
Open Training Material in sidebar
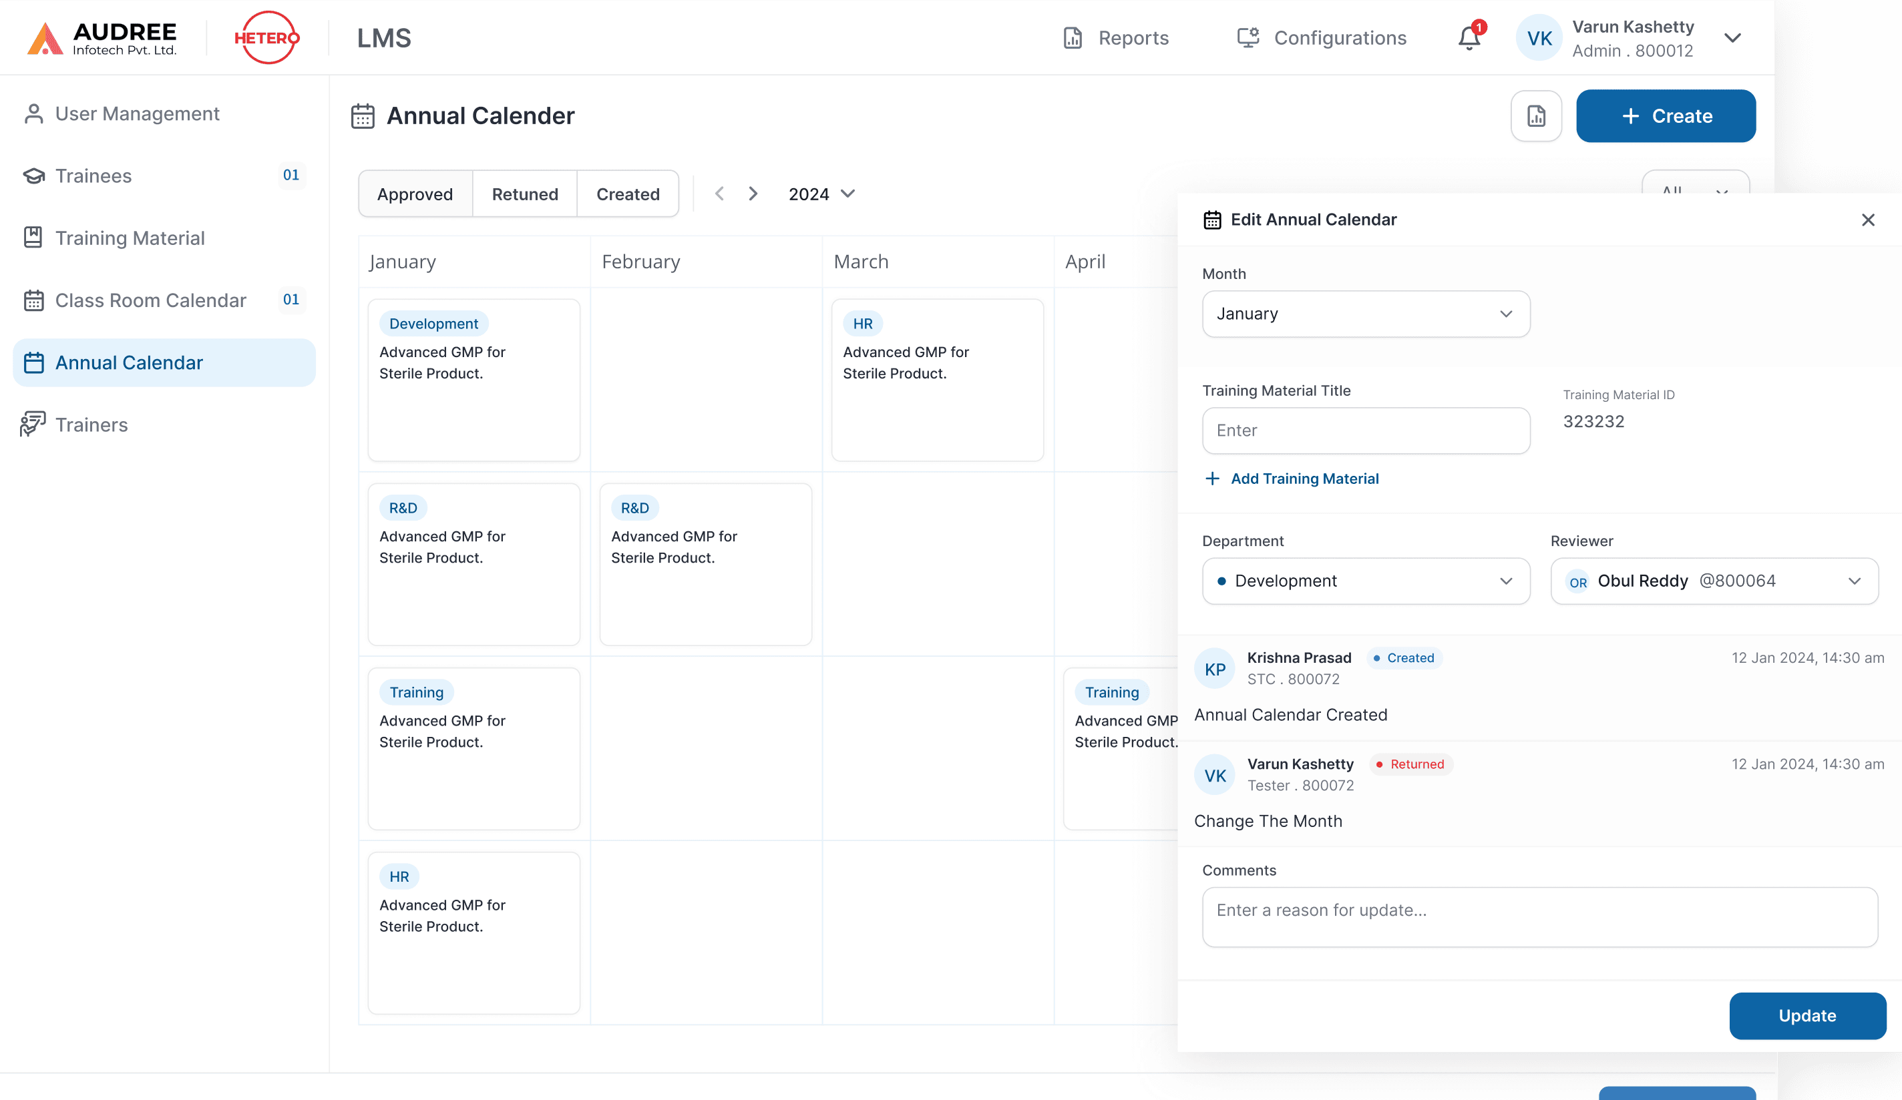130,238
